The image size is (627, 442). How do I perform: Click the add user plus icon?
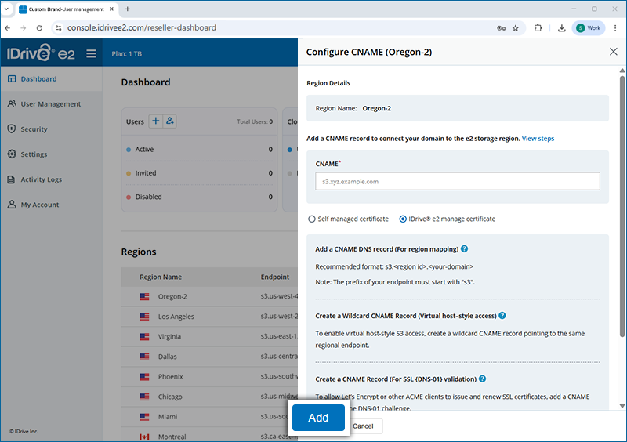click(155, 121)
